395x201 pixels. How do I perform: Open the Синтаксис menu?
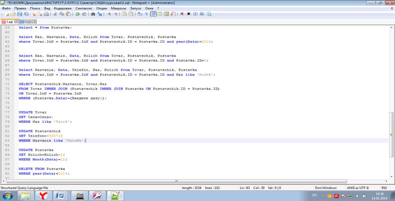(83, 8)
